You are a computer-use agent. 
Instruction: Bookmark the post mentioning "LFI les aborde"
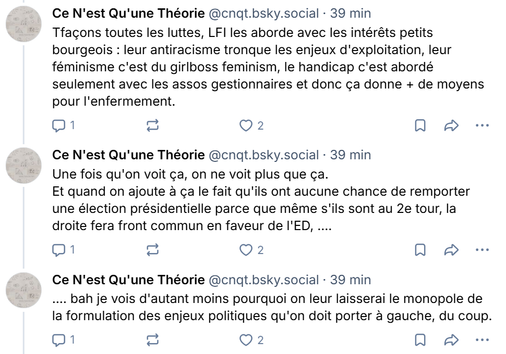click(x=420, y=125)
